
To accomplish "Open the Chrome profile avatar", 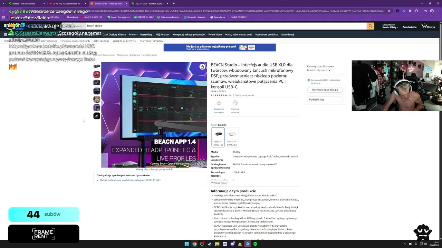I will [432, 11].
